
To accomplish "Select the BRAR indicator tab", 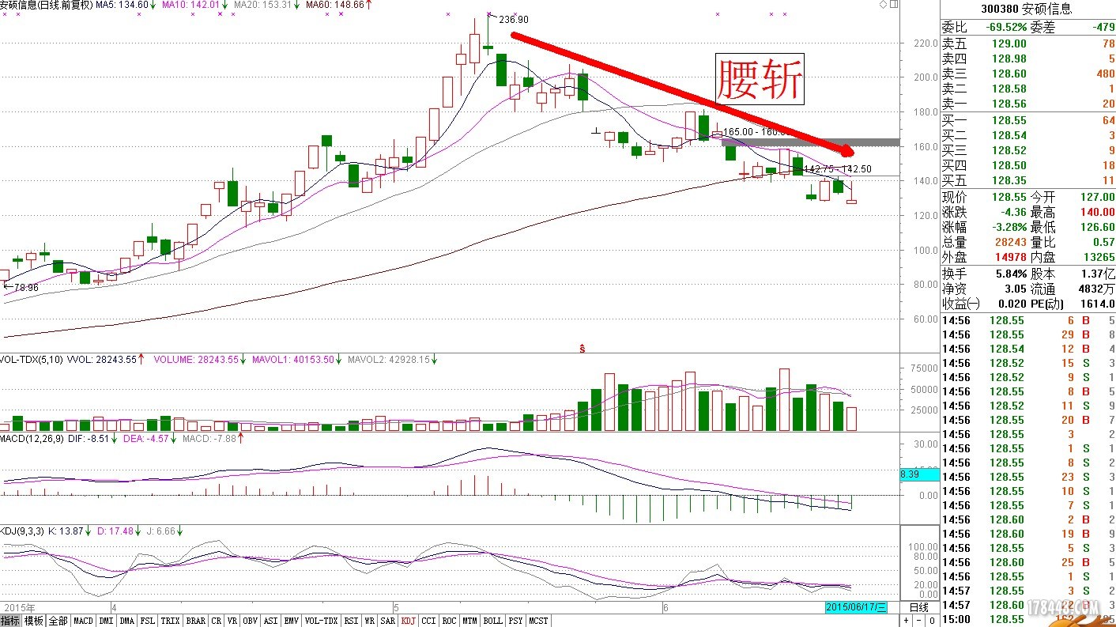I will coord(195,621).
